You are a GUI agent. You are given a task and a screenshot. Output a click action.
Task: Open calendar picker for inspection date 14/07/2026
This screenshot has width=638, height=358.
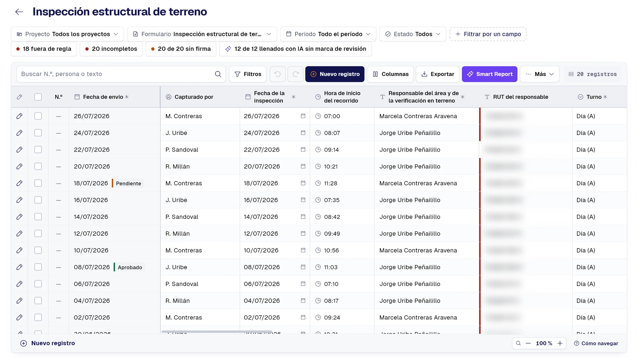pyautogui.click(x=303, y=217)
